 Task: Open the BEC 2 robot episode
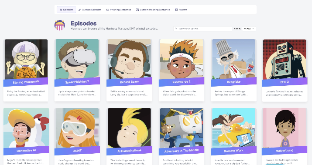coord(285,70)
